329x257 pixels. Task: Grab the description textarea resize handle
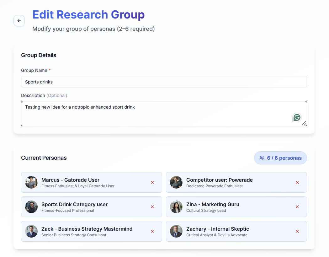[x=304, y=124]
